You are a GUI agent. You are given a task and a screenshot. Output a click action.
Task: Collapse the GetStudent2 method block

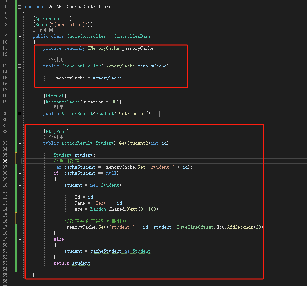click(20, 143)
